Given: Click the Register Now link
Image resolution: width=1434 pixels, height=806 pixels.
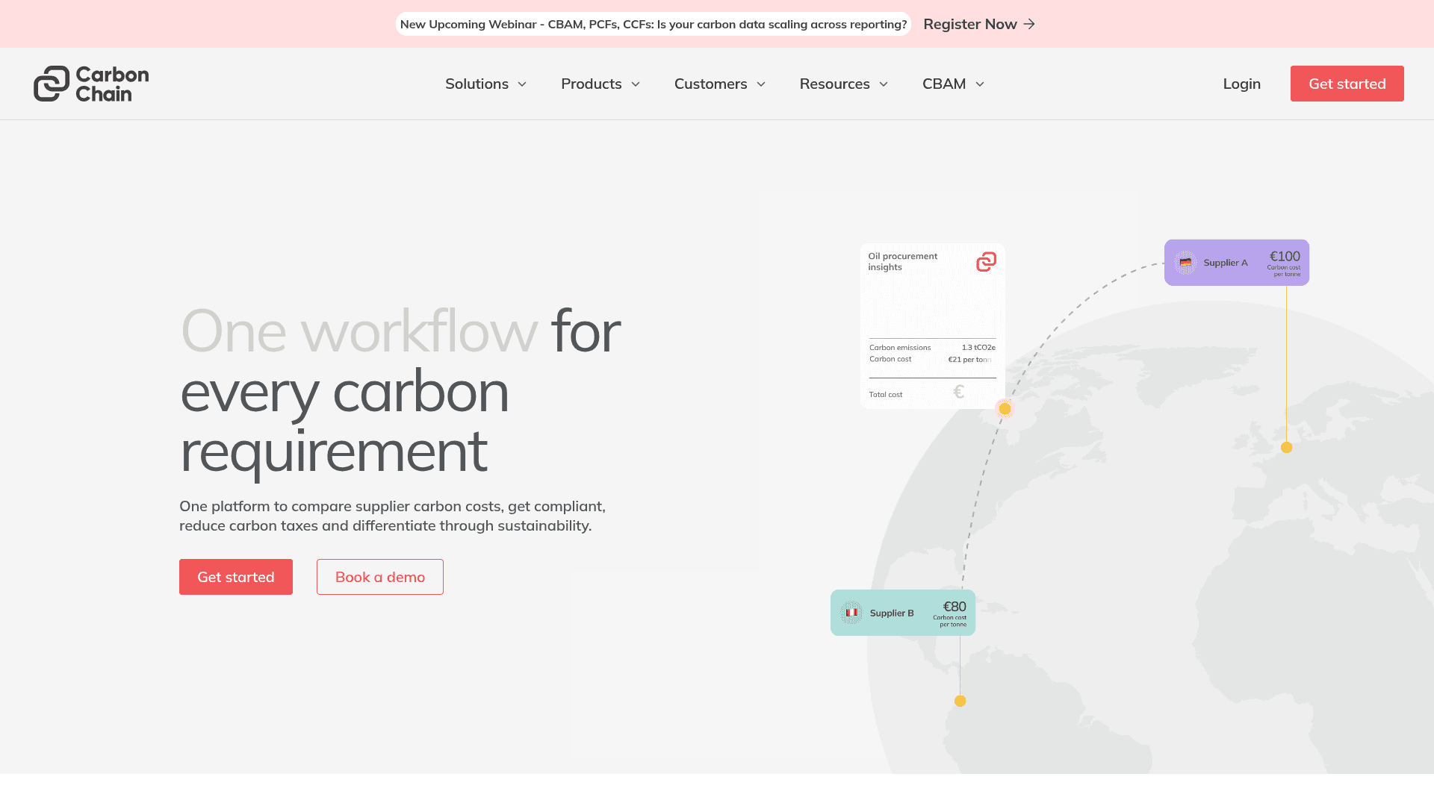Looking at the screenshot, I should 979,24.
